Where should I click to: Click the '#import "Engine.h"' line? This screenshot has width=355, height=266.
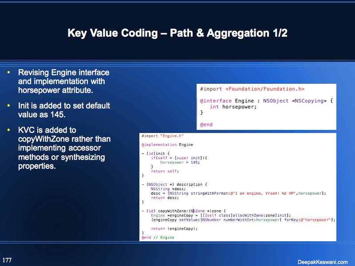coord(162,136)
